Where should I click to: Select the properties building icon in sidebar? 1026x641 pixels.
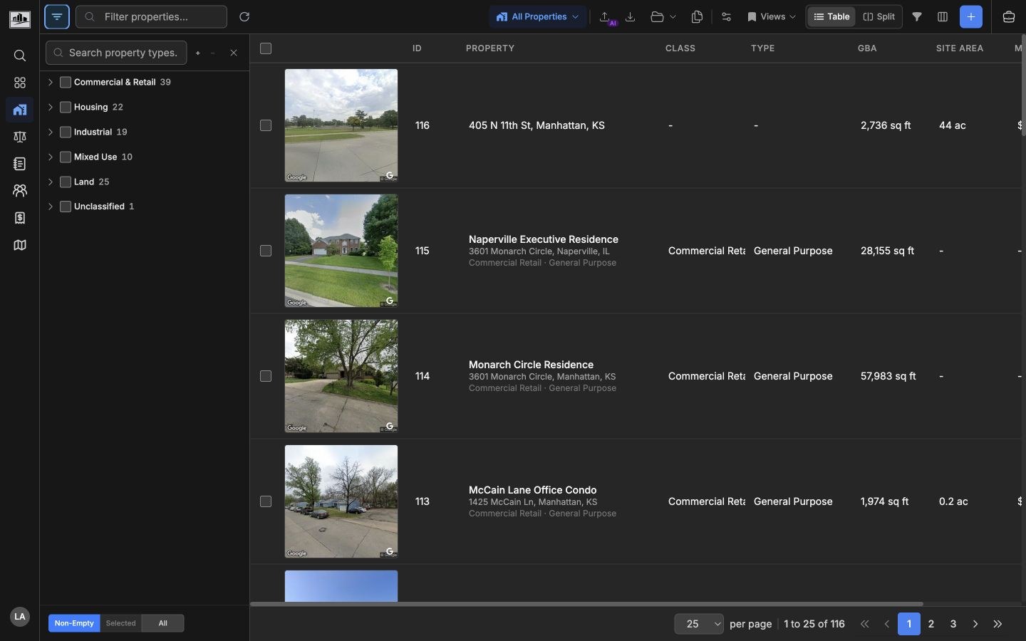(20, 110)
